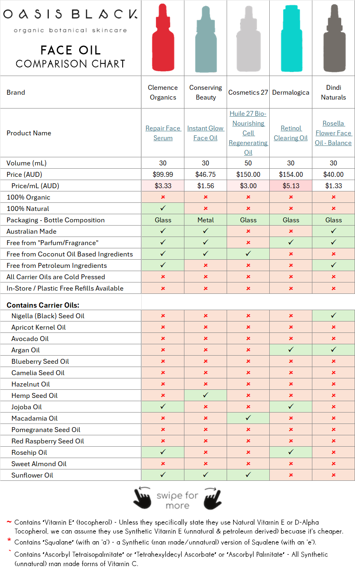Click the Conserving Beauty Hemp Seed Oil checkmark
The width and height of the screenshot is (355, 569).
click(x=206, y=395)
